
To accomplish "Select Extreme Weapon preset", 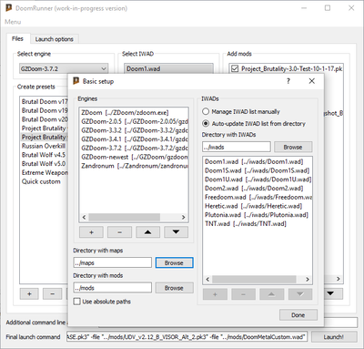I will pyautogui.click(x=44, y=172).
